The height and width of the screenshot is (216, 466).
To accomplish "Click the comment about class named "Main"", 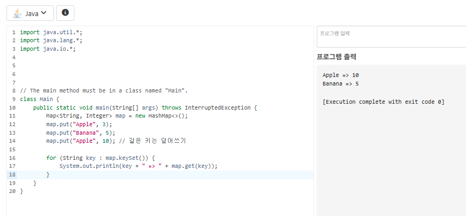I will [104, 90].
